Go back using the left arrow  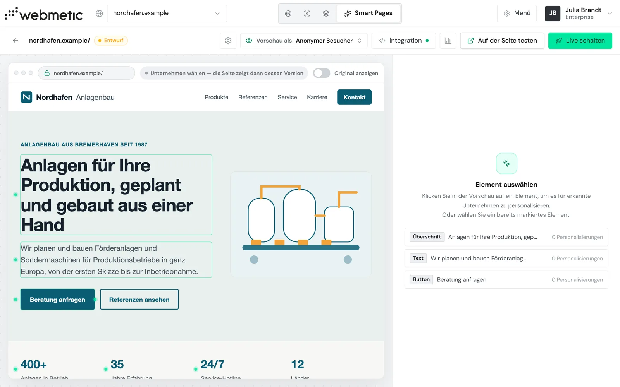[x=15, y=41]
